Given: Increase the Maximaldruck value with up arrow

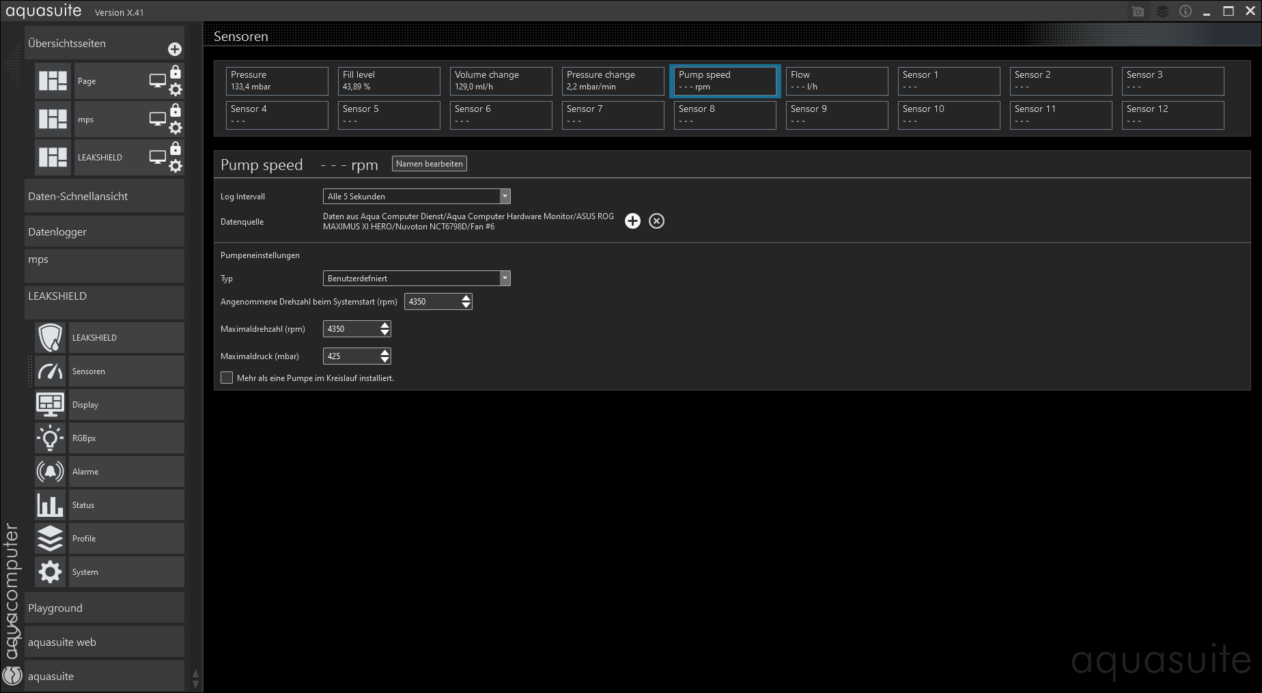Looking at the screenshot, I should tap(385, 352).
